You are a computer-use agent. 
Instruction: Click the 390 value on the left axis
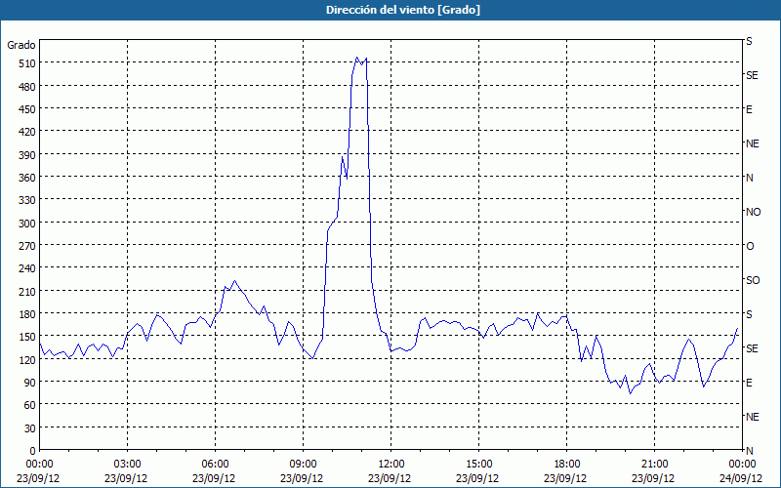tap(27, 155)
